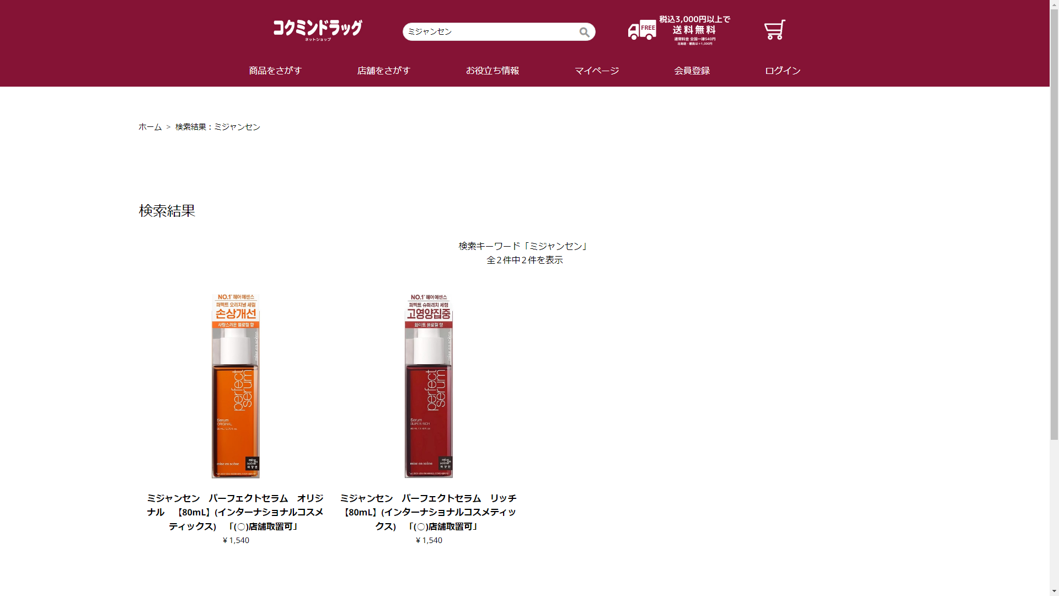Viewport: 1059px width, 596px height.
Task: Open パーフェクトセラム オリジナル product title
Action: coord(236,512)
